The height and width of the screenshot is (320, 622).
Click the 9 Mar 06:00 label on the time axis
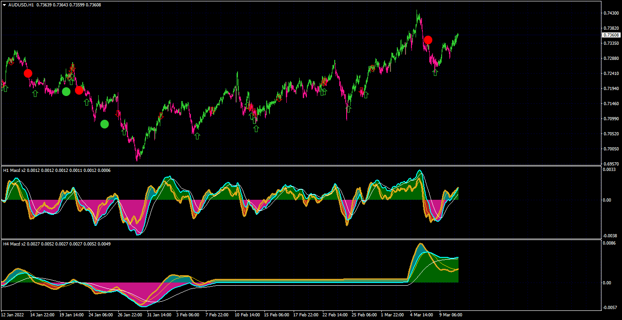450,315
